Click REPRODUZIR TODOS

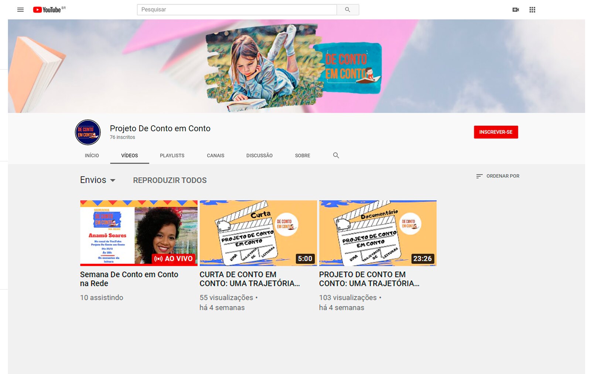[170, 180]
